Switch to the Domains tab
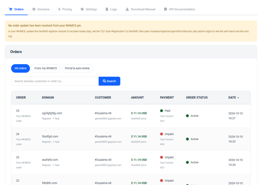This screenshot has width=263, height=185. tap(41, 9)
